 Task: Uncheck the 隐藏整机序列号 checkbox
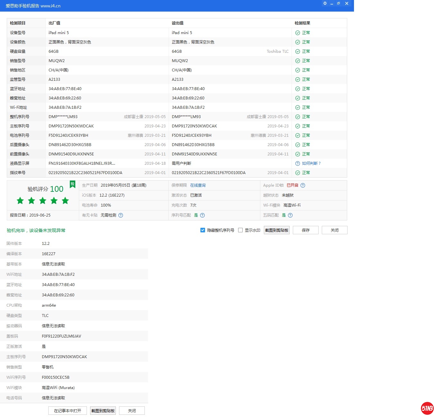click(203, 230)
